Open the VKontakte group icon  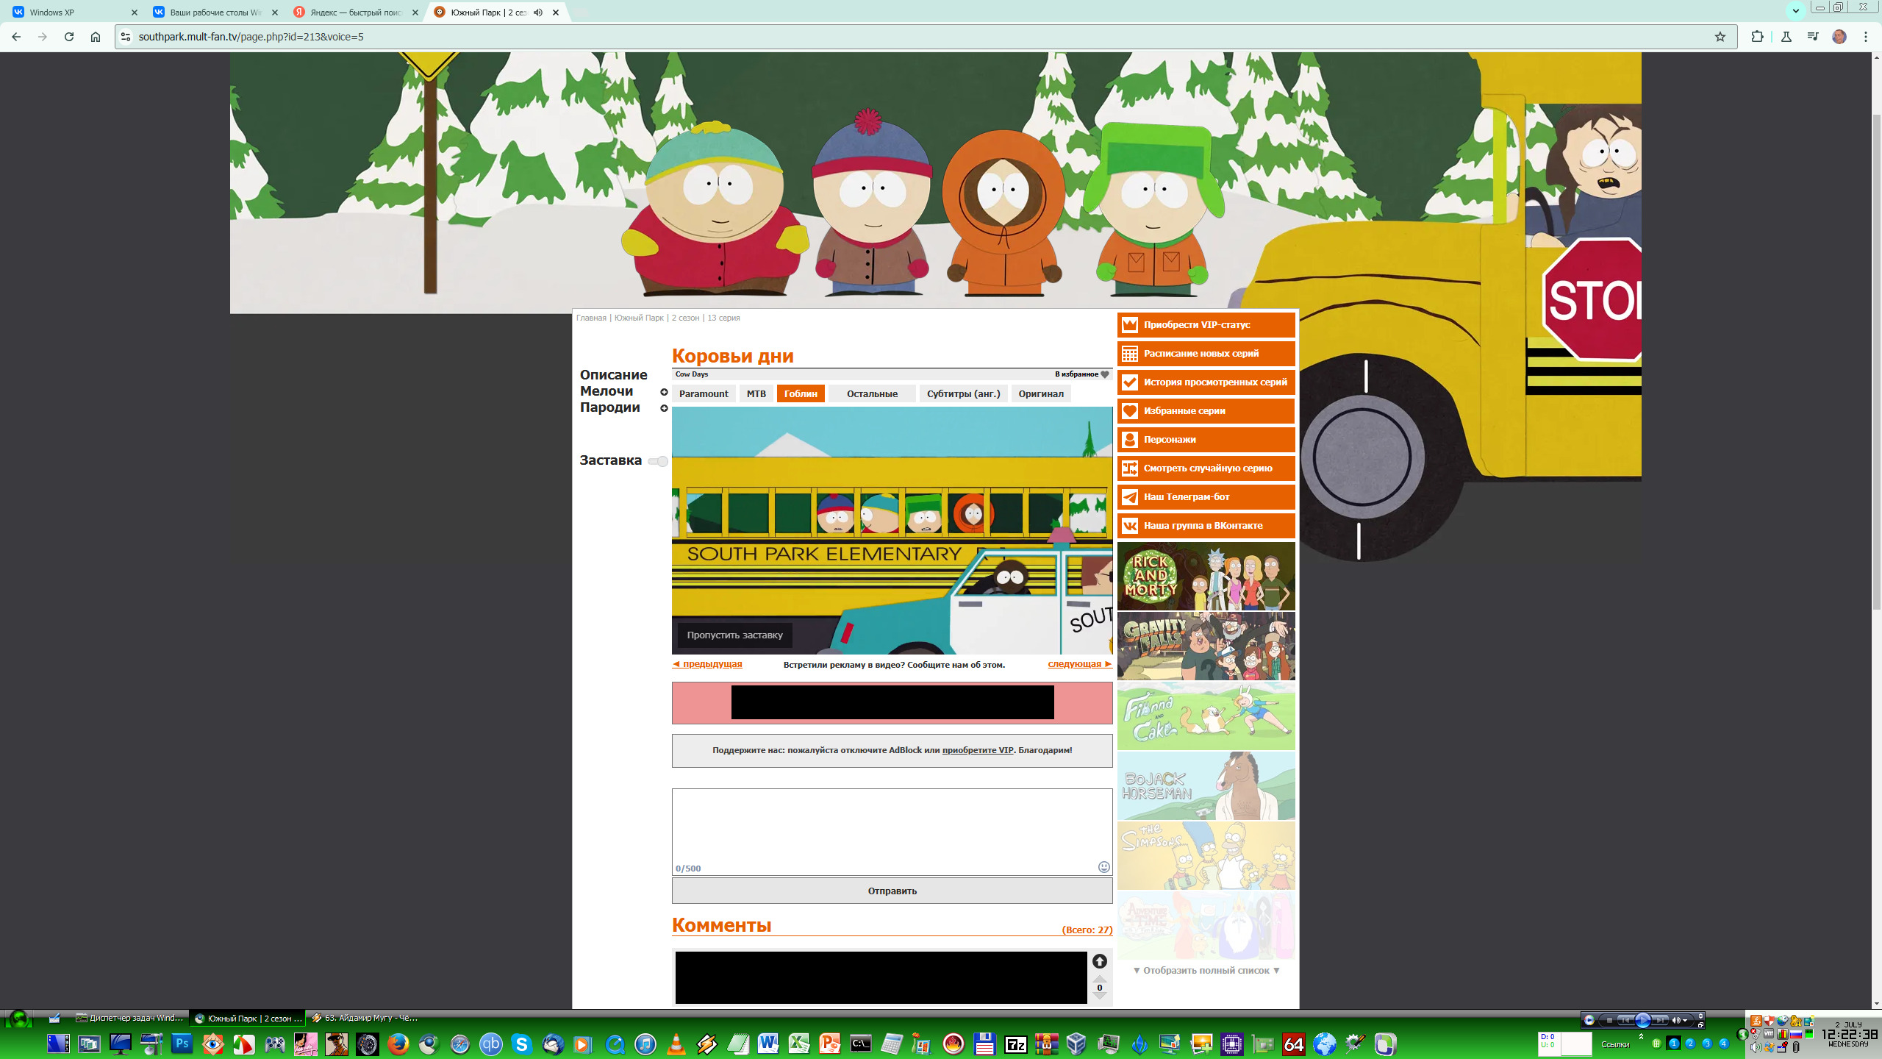point(1130,526)
